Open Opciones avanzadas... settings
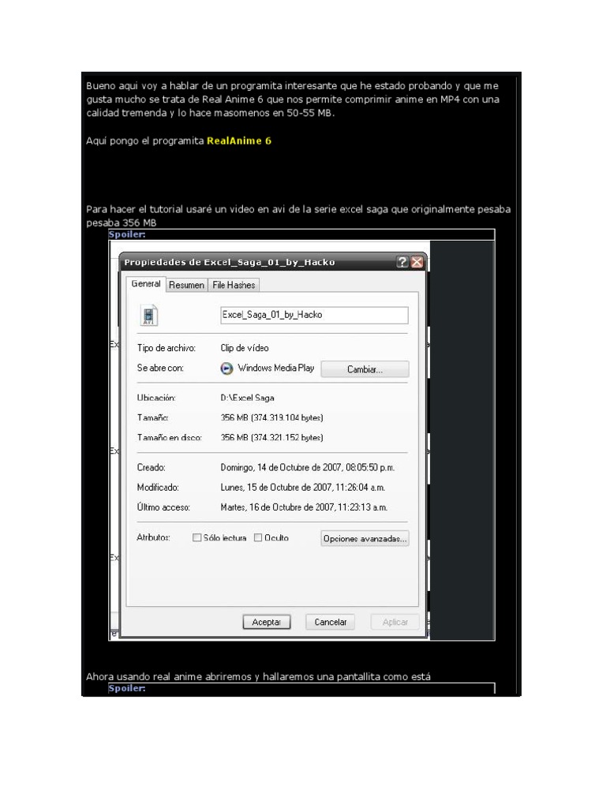 pyautogui.click(x=365, y=538)
